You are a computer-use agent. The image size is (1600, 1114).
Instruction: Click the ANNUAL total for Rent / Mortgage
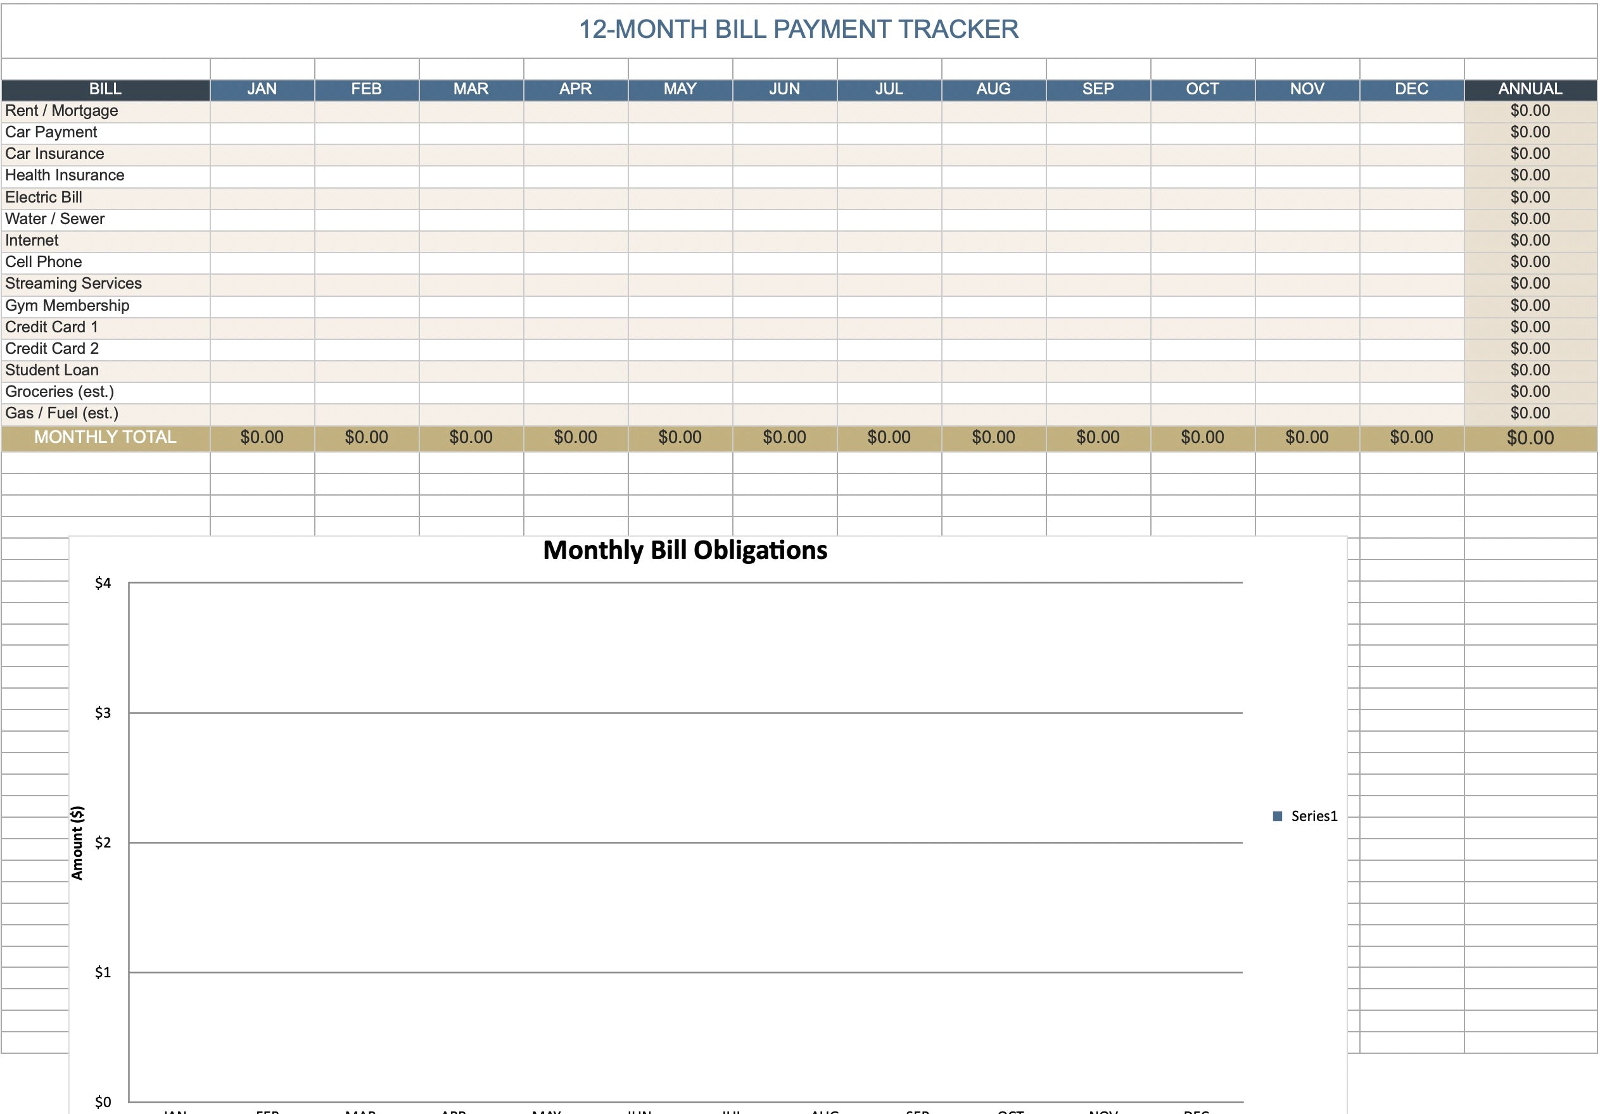[1530, 111]
